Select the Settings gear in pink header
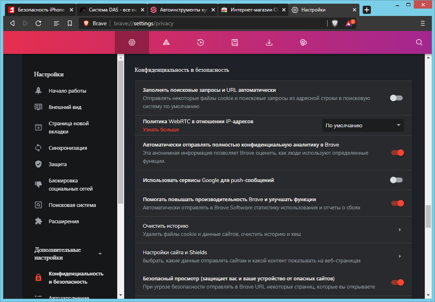Image resolution: width=435 pixels, height=302 pixels. tap(132, 42)
